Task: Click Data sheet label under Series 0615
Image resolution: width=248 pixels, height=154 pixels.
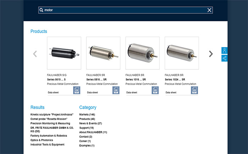Action: (53, 92)
